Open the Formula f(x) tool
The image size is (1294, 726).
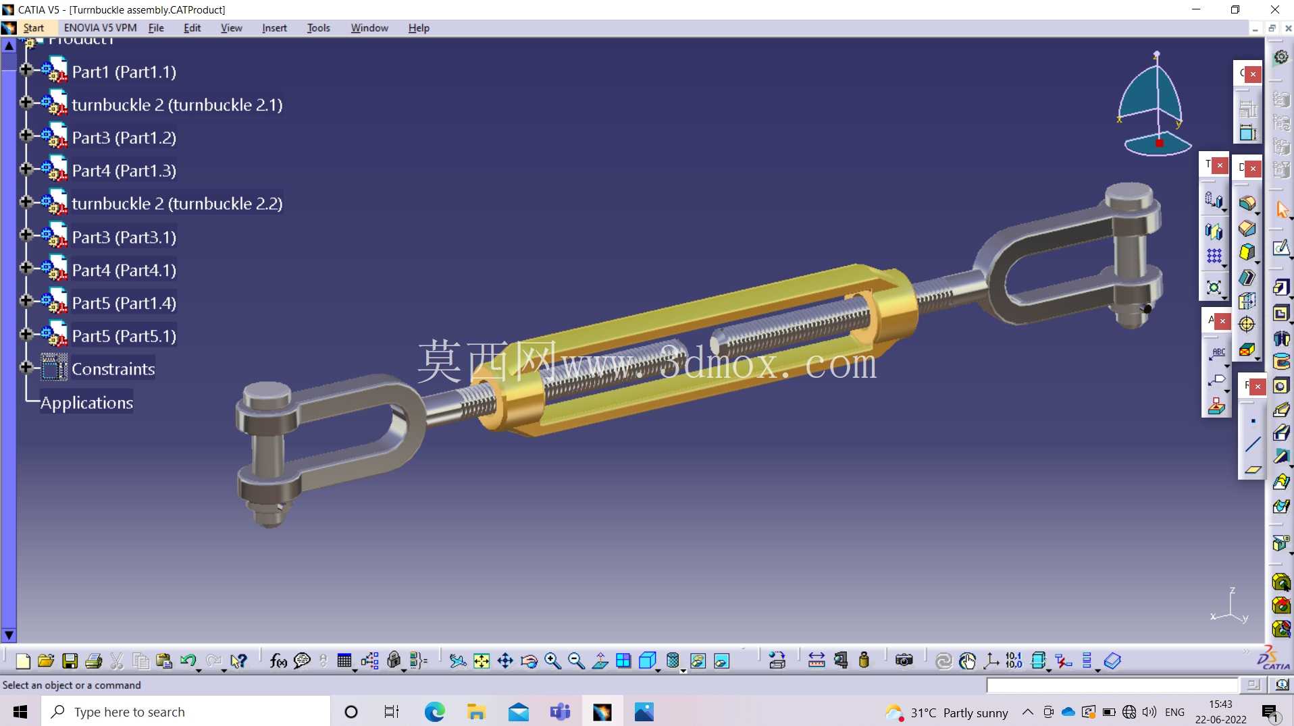pos(278,661)
